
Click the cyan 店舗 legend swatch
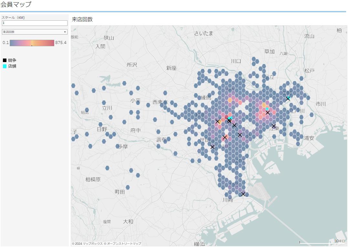(x=5, y=66)
